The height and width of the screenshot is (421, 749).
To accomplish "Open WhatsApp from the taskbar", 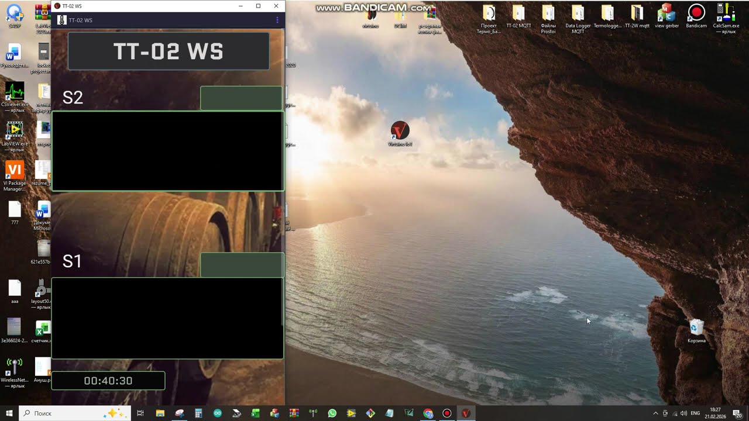I will [332, 413].
